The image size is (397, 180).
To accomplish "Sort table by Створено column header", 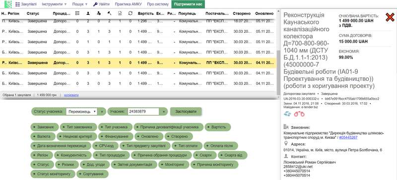I will pos(242,13).
